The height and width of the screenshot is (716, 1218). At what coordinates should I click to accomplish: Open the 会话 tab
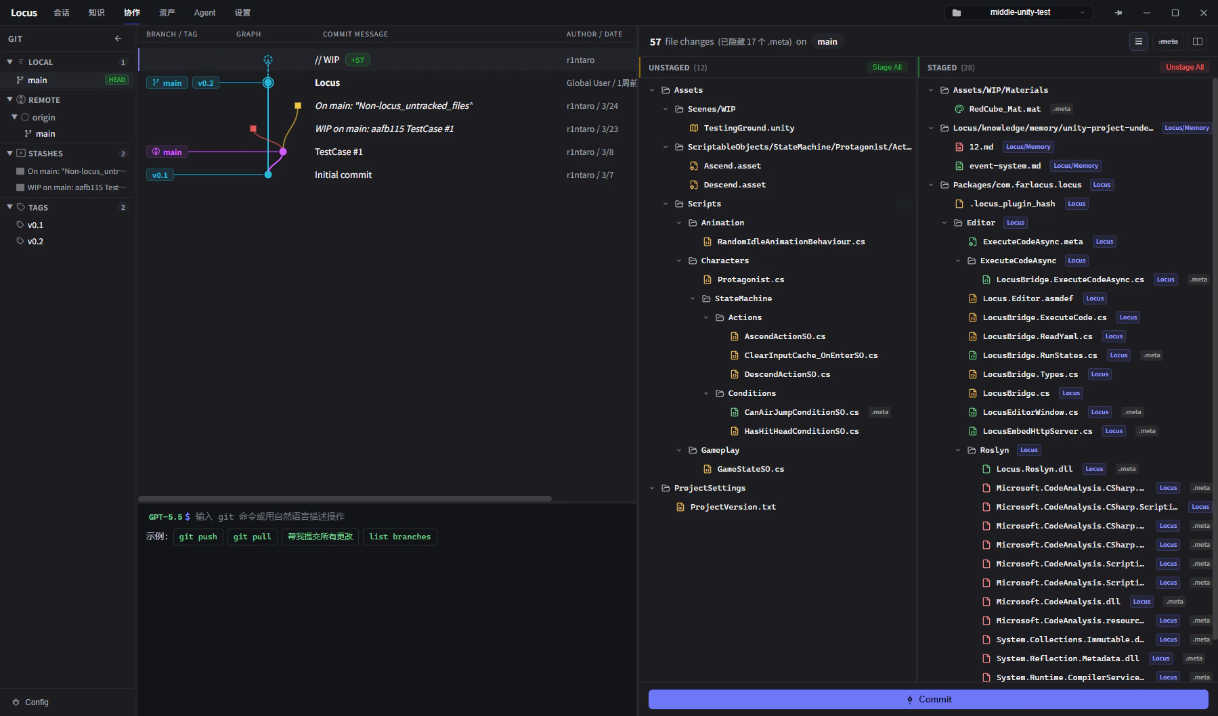[62, 13]
